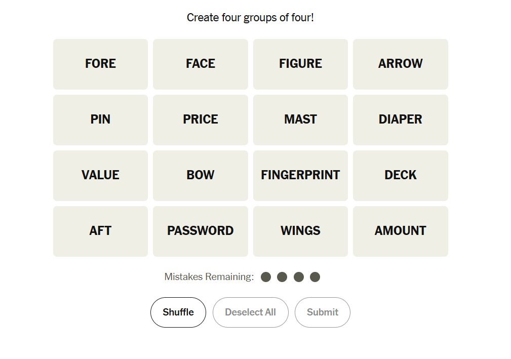Viewport: 511px width, 359px height.
Task: Select the FACE word tile
Action: 201,64
